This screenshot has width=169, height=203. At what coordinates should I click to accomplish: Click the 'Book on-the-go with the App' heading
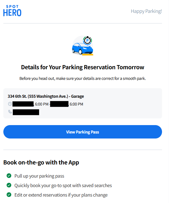point(41,162)
